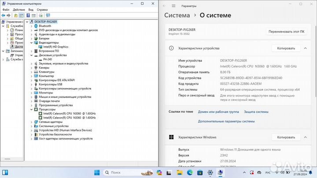Screen dimensions: 317x178
Task: Open Домен или рабочая группа link
Action: (218, 111)
